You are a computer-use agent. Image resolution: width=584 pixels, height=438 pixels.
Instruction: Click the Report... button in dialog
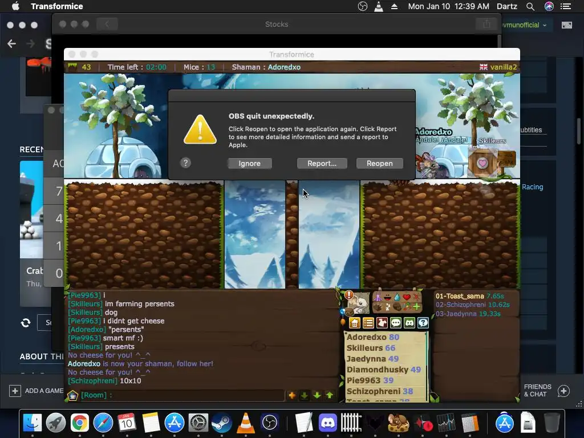(322, 163)
